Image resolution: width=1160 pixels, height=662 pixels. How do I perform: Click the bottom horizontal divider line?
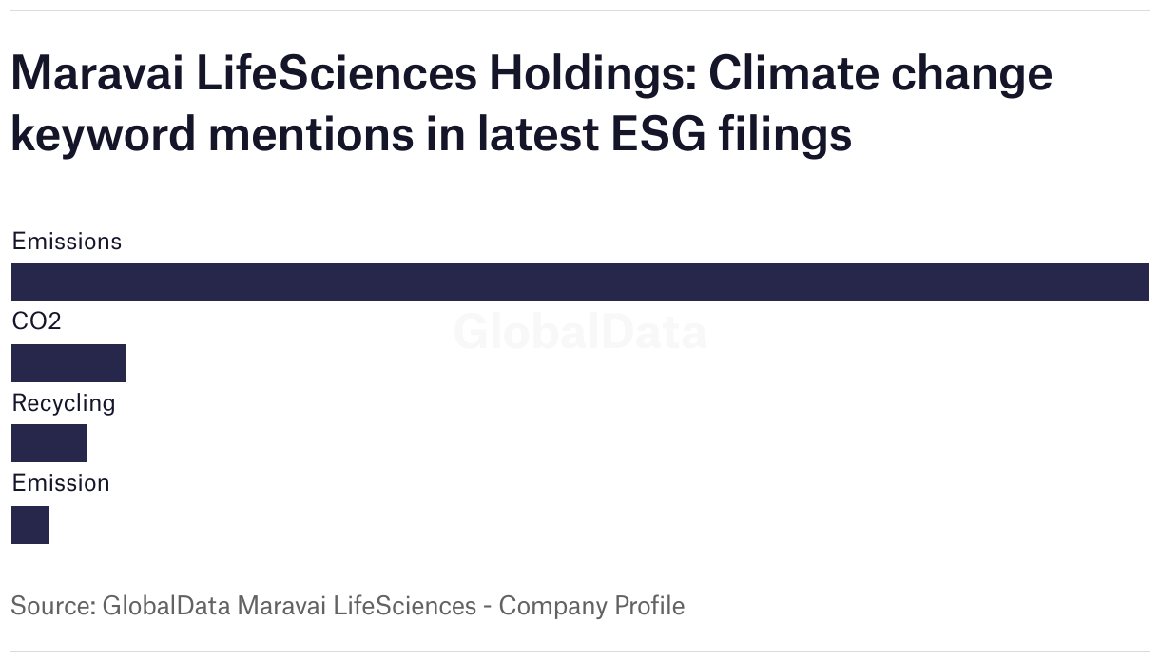579,652
